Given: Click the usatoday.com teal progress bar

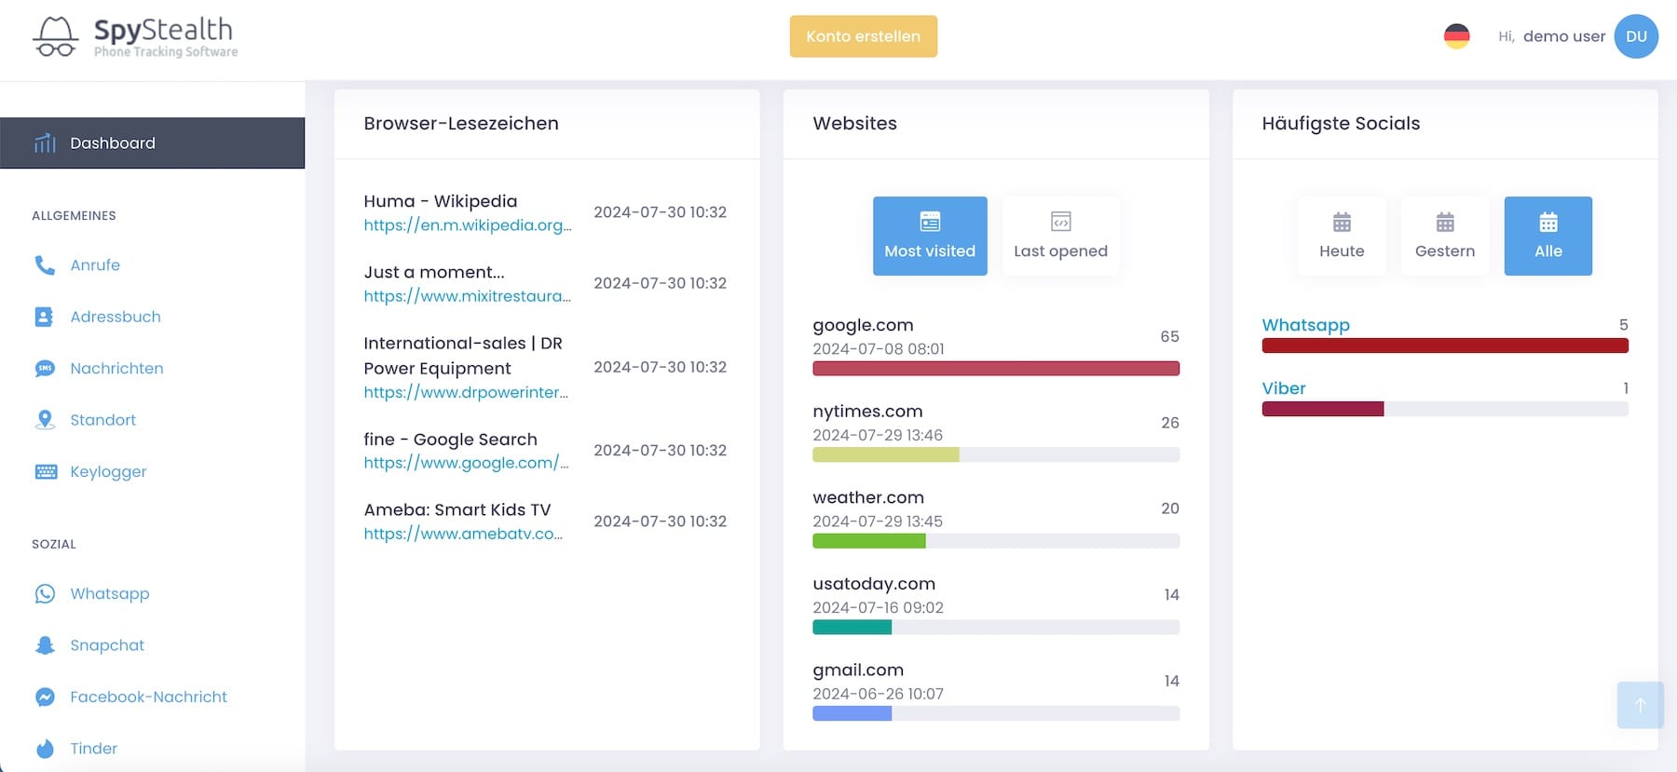Looking at the screenshot, I should tap(852, 628).
